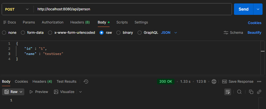266x109 pixels.
Task: Click the Save Response example icon
Action: (x=225, y=82)
